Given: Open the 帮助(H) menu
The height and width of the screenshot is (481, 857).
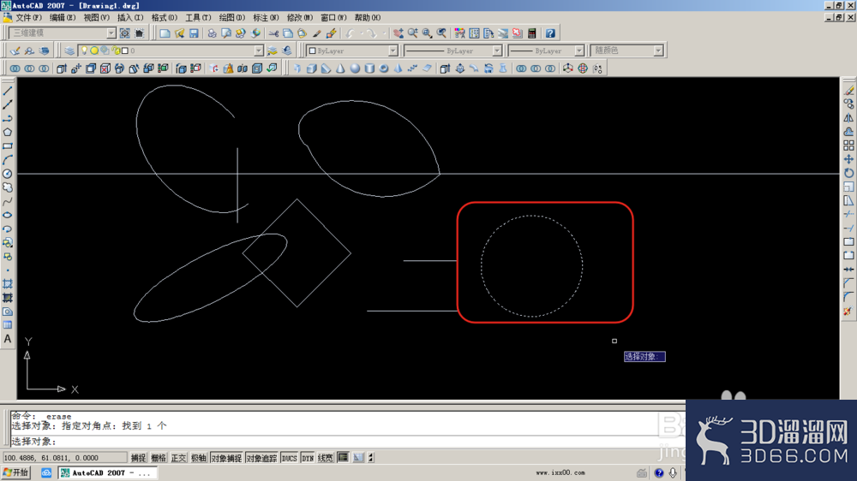Looking at the screenshot, I should pyautogui.click(x=368, y=17).
